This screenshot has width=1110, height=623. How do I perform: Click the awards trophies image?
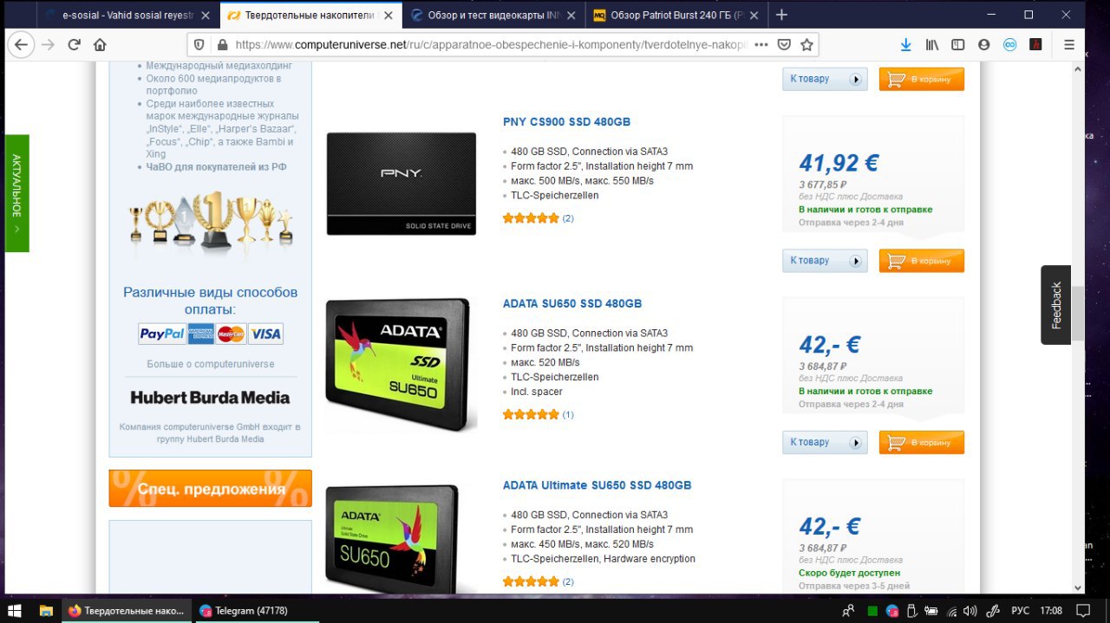click(x=211, y=221)
